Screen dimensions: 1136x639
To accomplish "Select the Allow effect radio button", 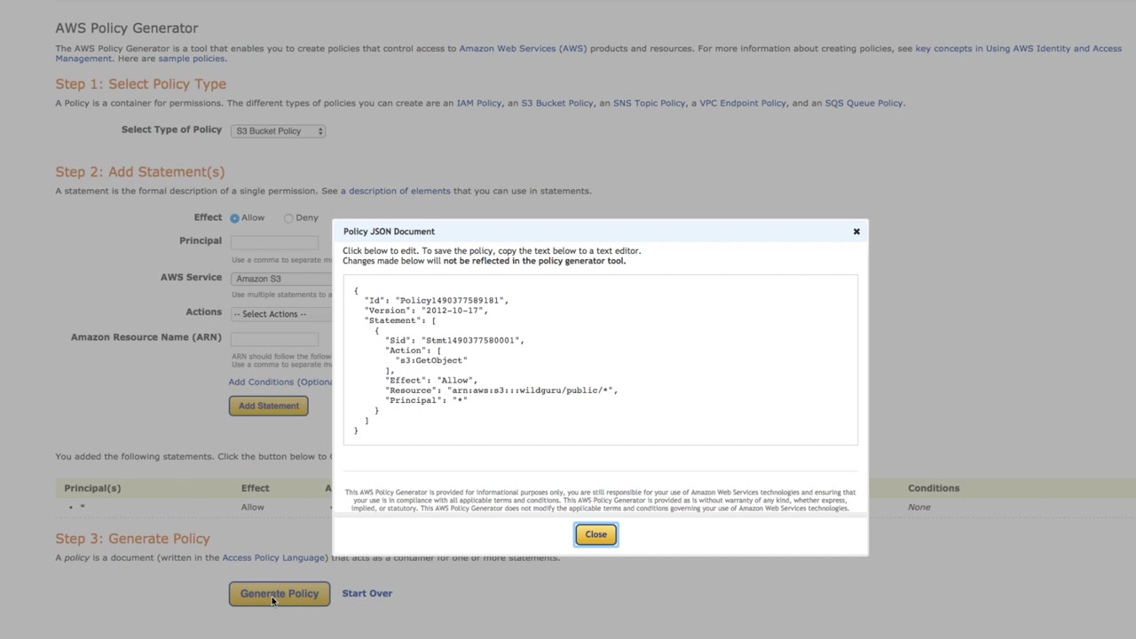I will (x=235, y=218).
